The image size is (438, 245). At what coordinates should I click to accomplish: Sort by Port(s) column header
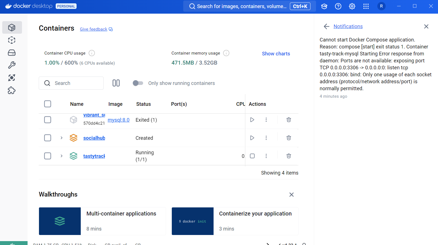[x=179, y=104]
